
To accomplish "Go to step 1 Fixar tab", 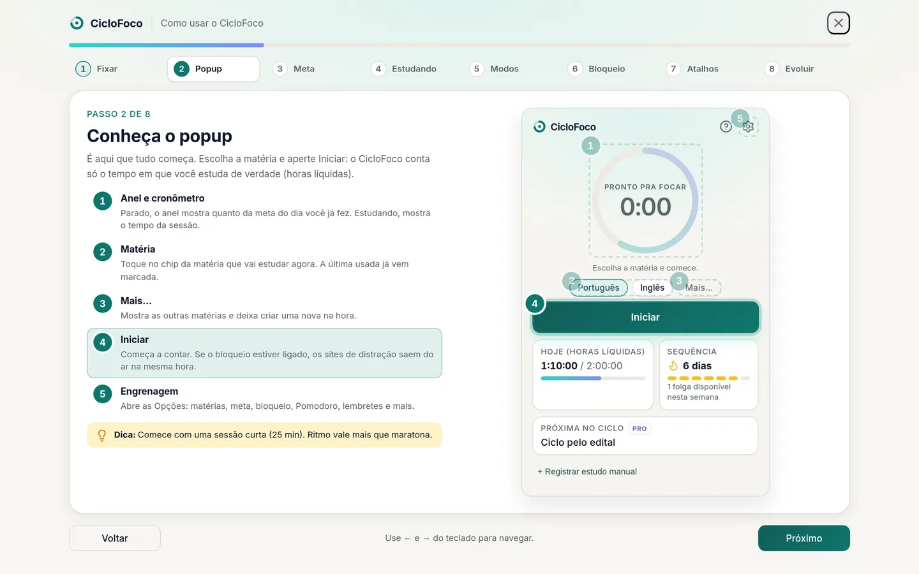I will pos(116,69).
